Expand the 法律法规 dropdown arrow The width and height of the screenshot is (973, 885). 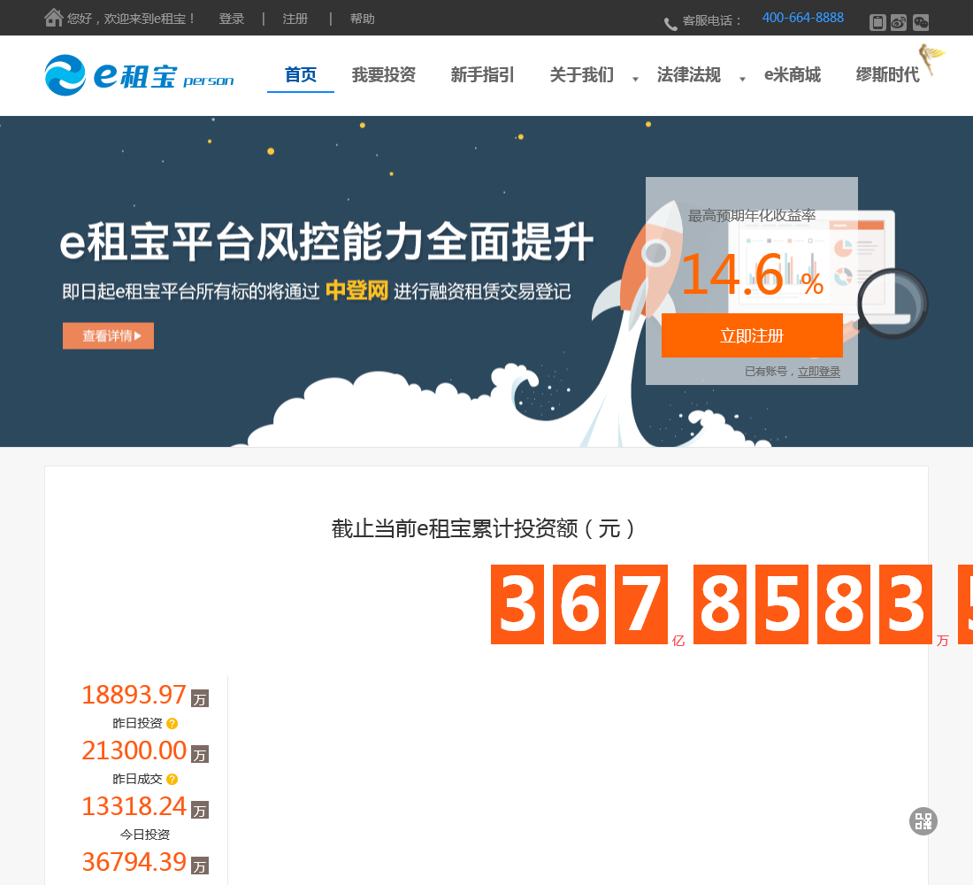742,79
